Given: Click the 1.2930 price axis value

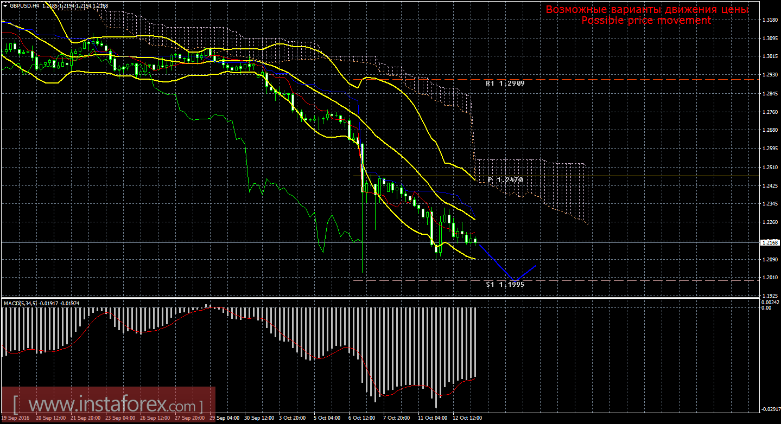Looking at the screenshot, I should click(770, 75).
